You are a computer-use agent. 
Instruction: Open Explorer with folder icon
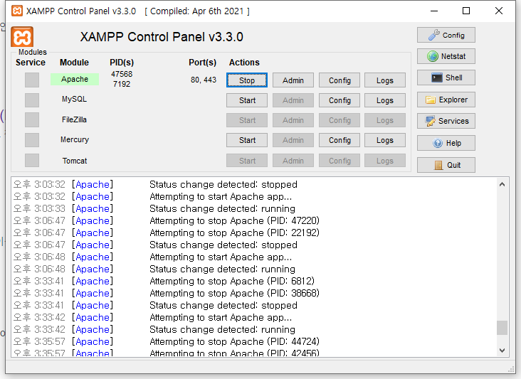pyautogui.click(x=446, y=100)
